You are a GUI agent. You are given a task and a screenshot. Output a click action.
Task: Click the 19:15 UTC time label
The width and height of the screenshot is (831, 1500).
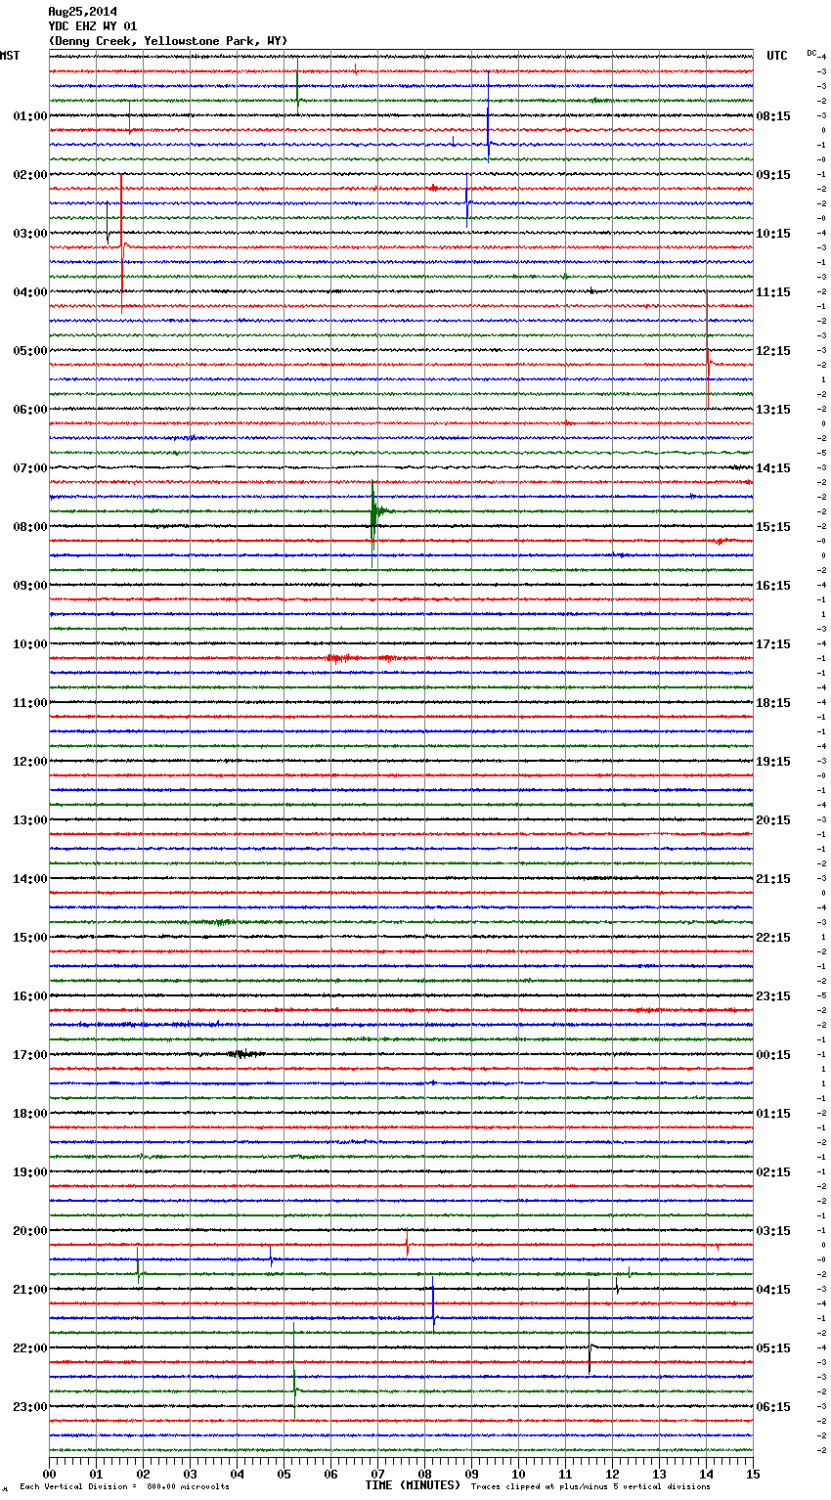pos(773,762)
